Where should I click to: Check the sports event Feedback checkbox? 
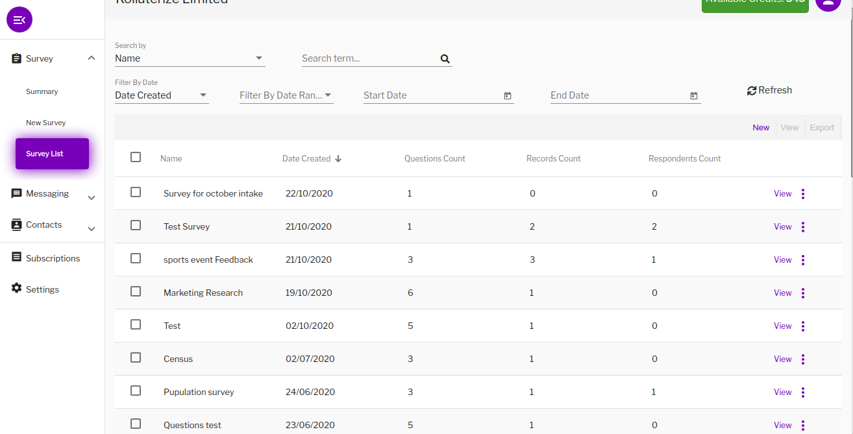(x=136, y=258)
